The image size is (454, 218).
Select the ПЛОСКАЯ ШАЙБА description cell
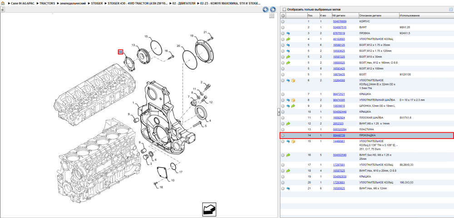pos(371,118)
